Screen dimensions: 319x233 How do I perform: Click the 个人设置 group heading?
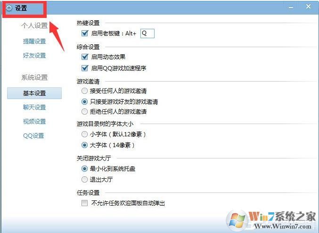[34, 25]
